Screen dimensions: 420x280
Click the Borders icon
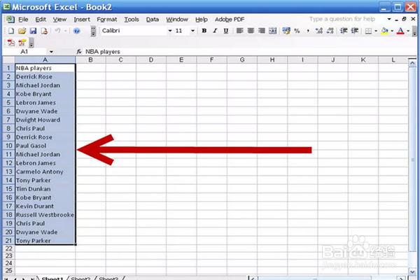click(x=369, y=31)
